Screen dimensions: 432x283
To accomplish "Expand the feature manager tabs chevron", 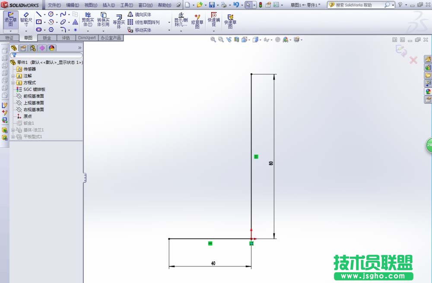I will click(x=79, y=48).
